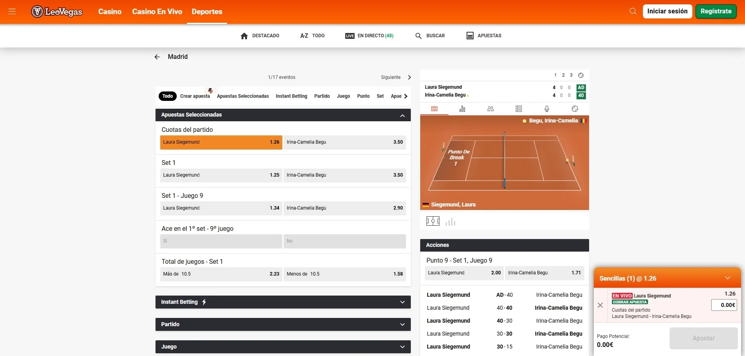Pick Laura Siegemund Set 1 odds 1.25

[x=221, y=175]
